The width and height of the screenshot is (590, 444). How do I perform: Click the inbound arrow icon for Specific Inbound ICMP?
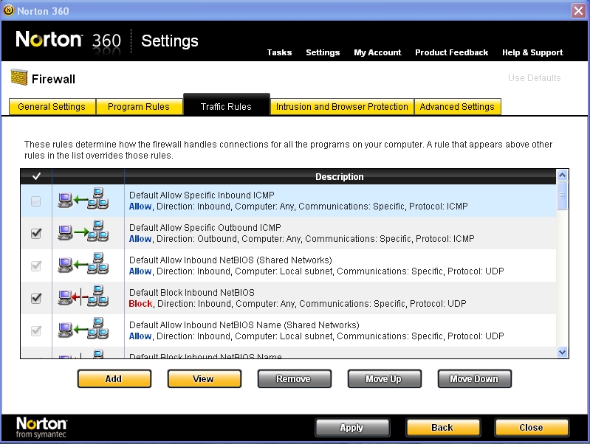tap(83, 199)
